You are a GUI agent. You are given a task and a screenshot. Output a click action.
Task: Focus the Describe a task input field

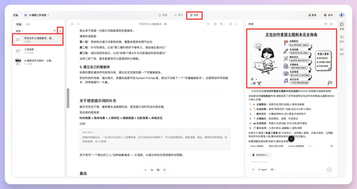tap(291, 162)
